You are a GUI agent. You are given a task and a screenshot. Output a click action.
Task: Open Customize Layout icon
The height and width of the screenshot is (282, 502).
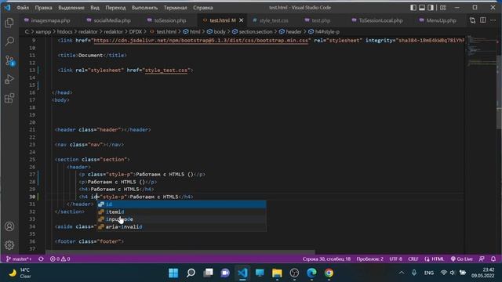pos(442,7)
